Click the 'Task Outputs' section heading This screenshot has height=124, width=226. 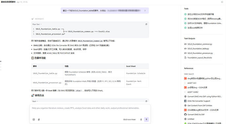pos(190,38)
